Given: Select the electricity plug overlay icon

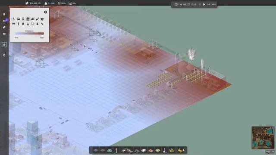Looking at the screenshot, I should (42, 24).
